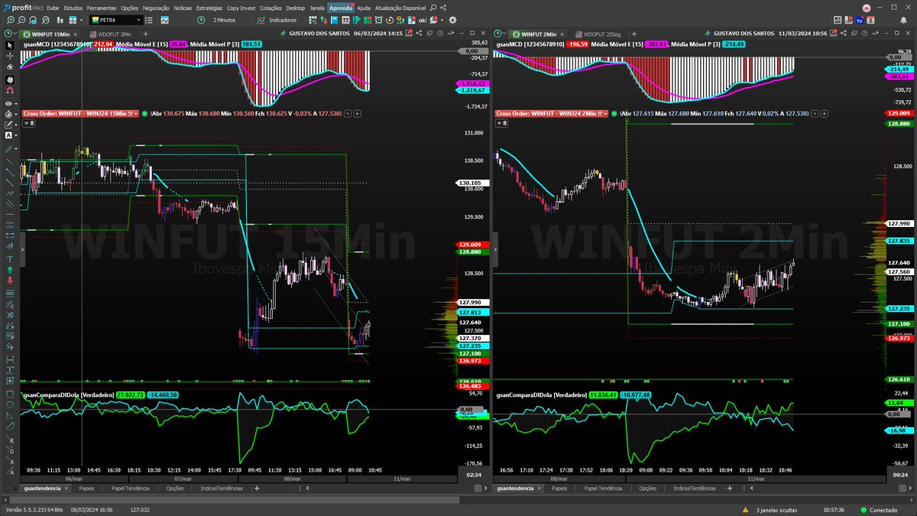Click the gsantendencia tab at bottom left
This screenshot has width=917, height=516.
click(41, 488)
